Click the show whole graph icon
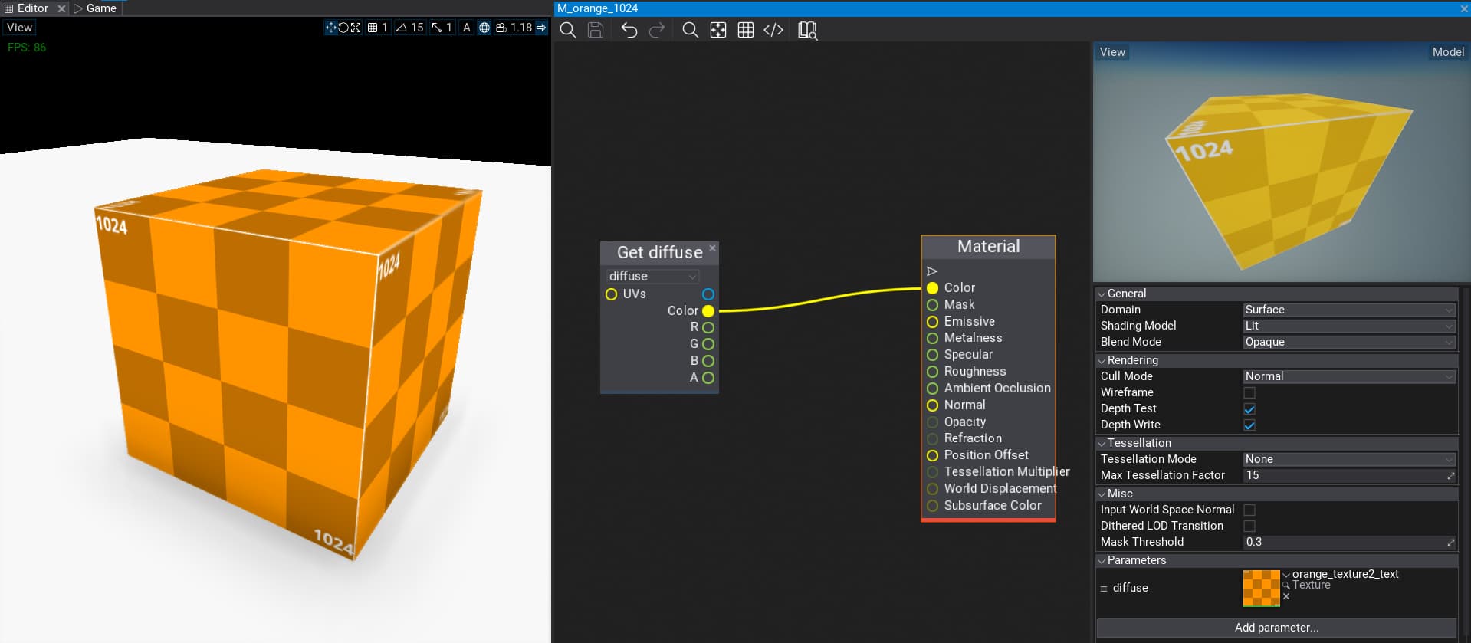The width and height of the screenshot is (1471, 643). pos(718,30)
